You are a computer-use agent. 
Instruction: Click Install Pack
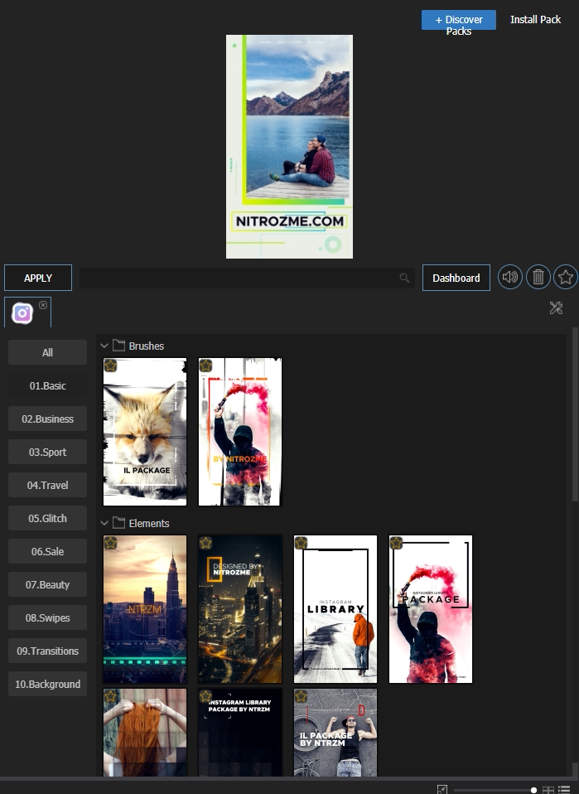[x=535, y=19]
